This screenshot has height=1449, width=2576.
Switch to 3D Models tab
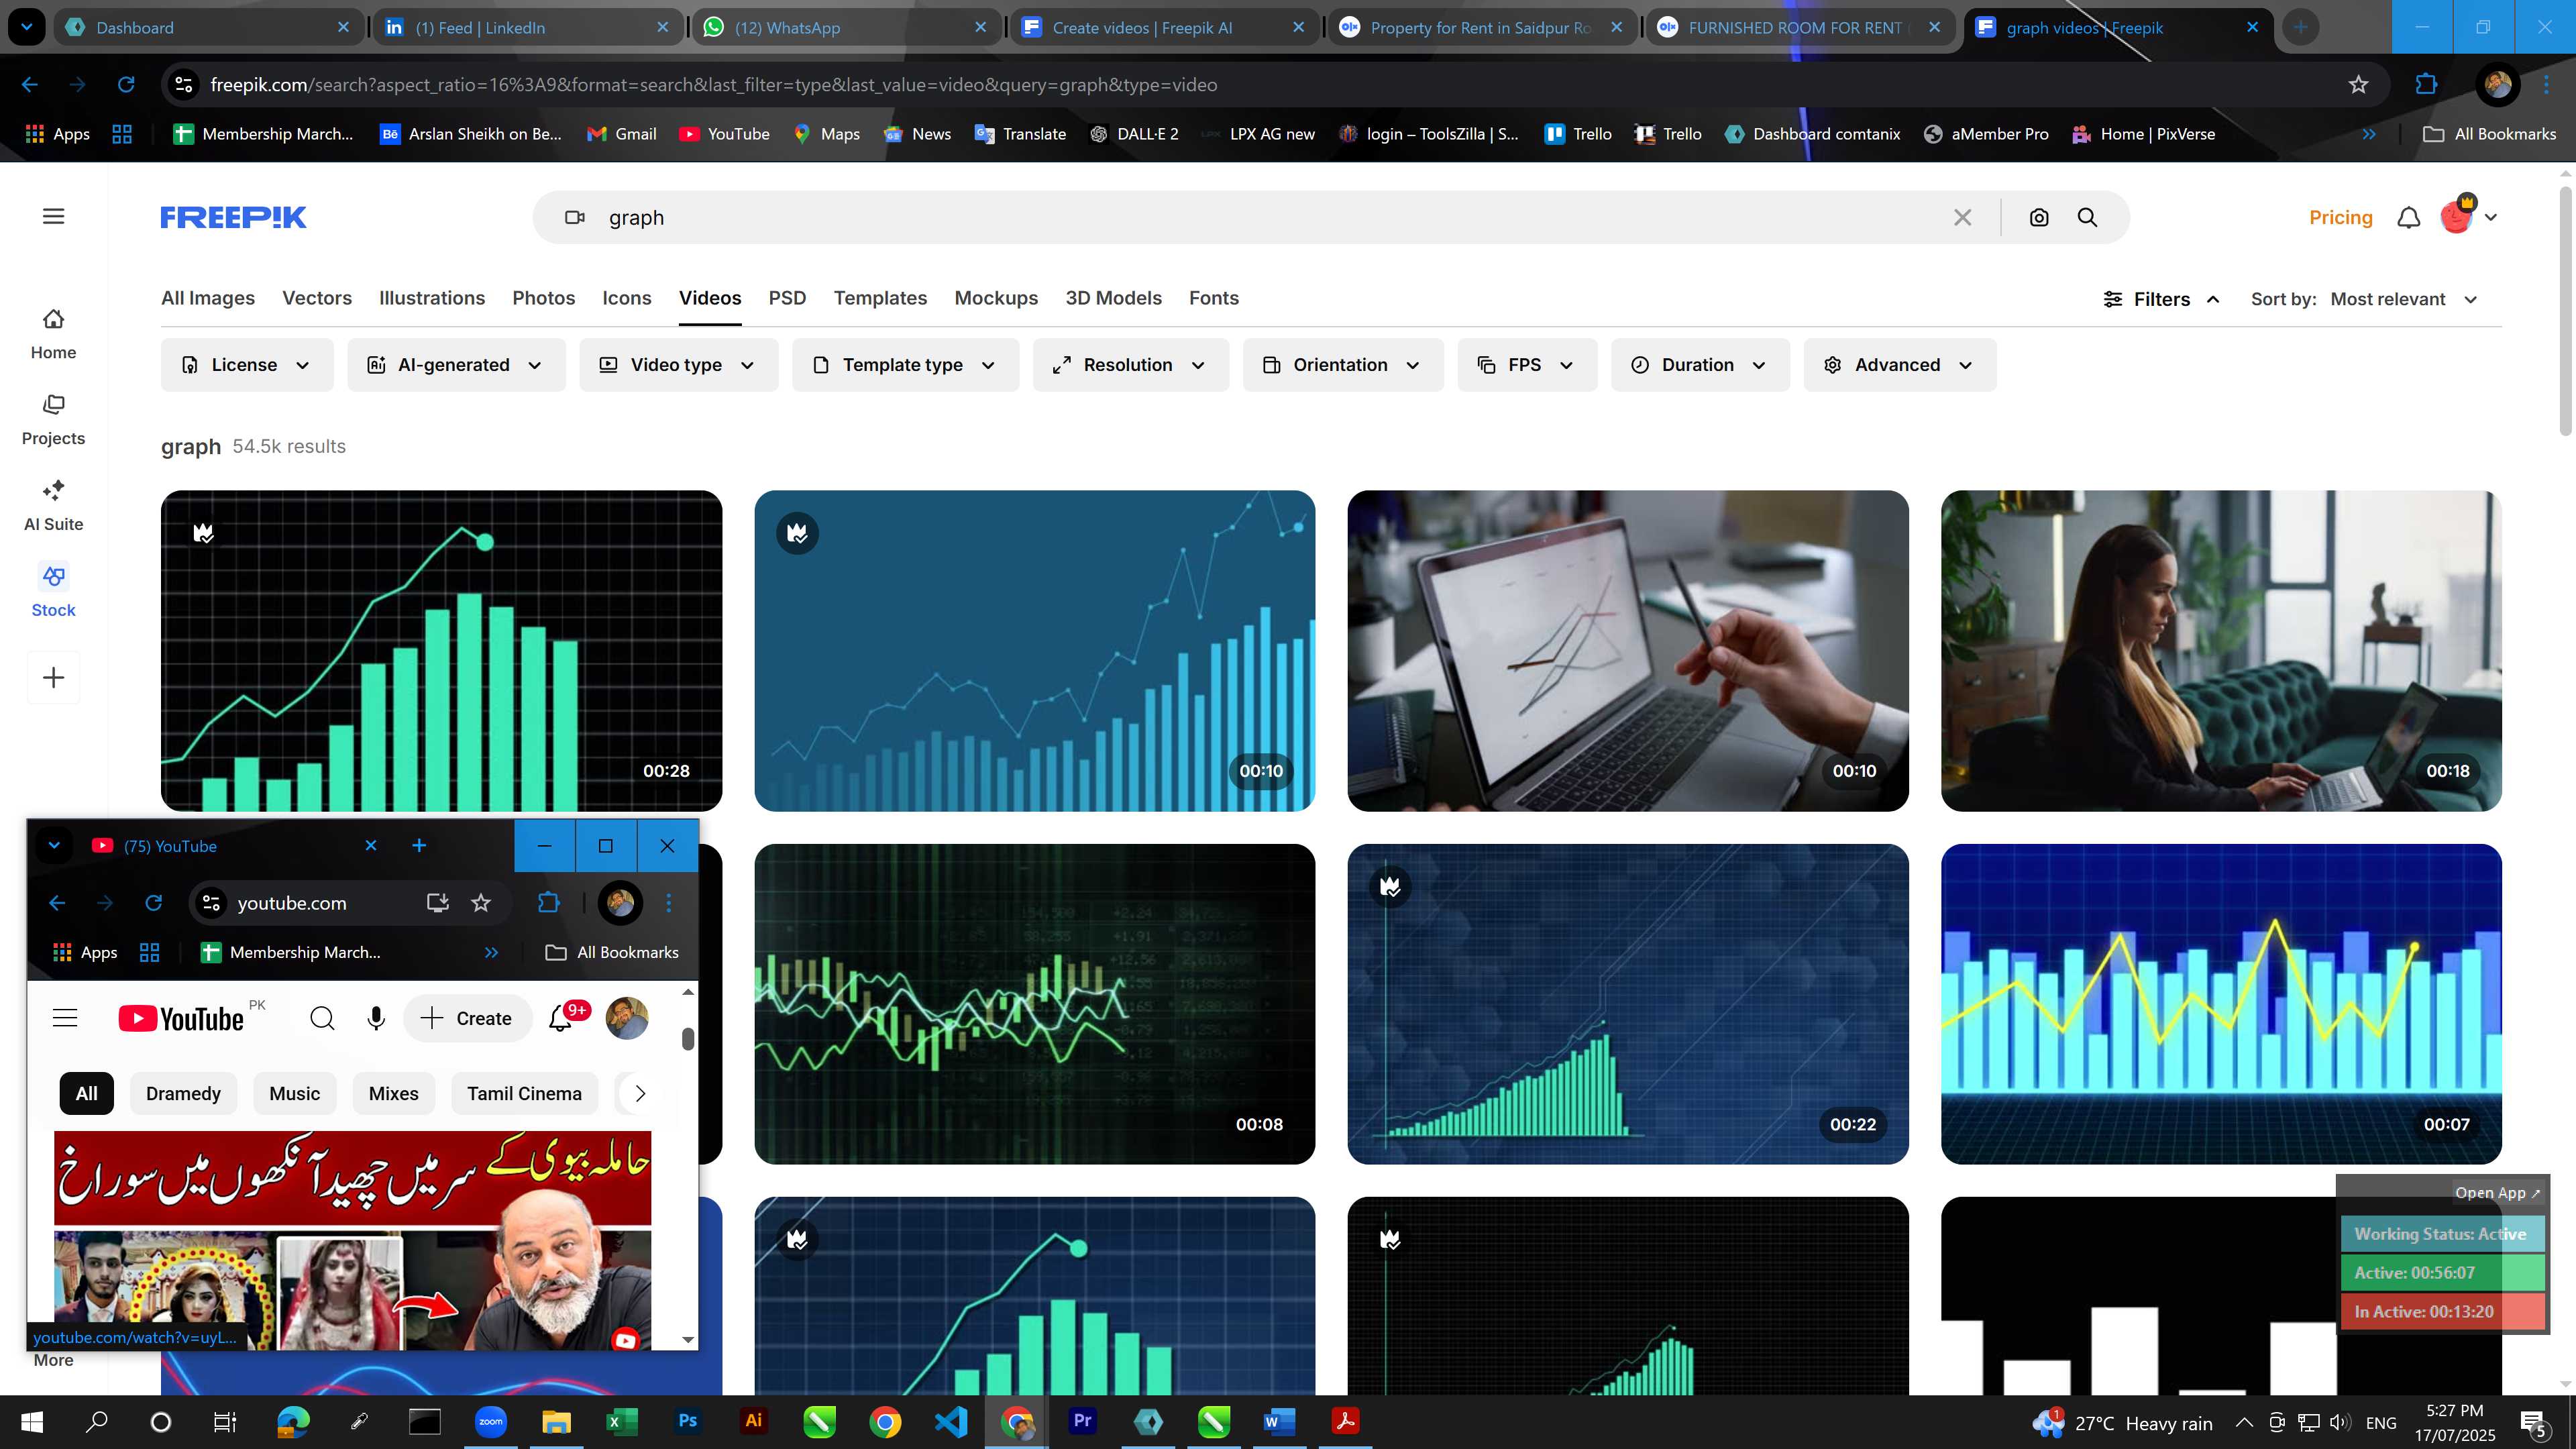(1113, 298)
